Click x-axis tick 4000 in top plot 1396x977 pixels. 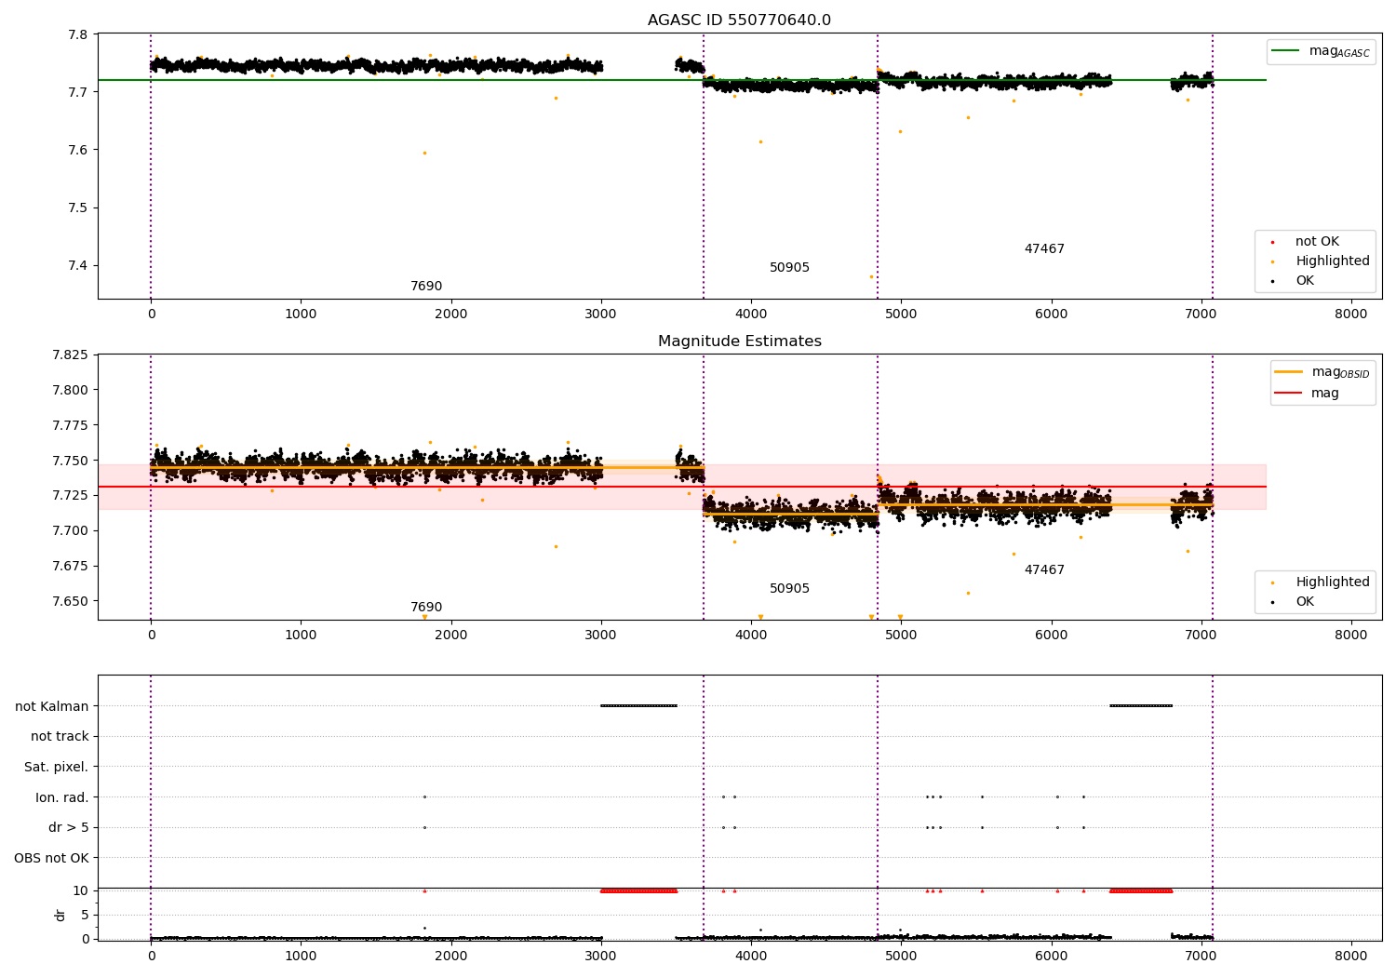click(751, 315)
